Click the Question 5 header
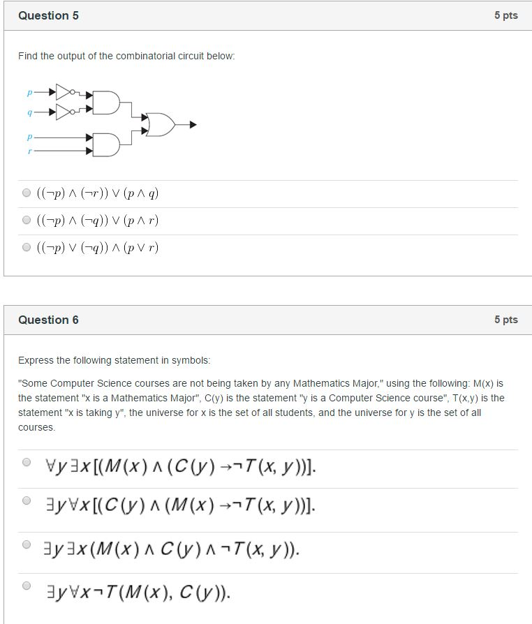Viewport: 532px width, 624px height. [48, 15]
